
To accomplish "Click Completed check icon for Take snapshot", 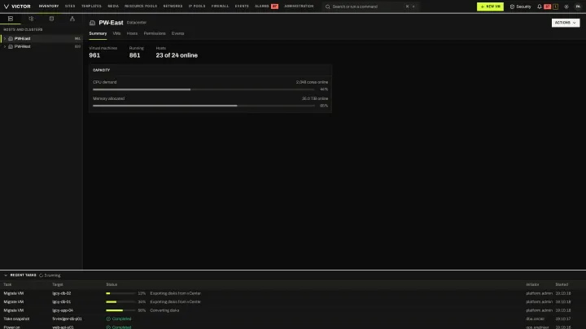I will [108, 319].
